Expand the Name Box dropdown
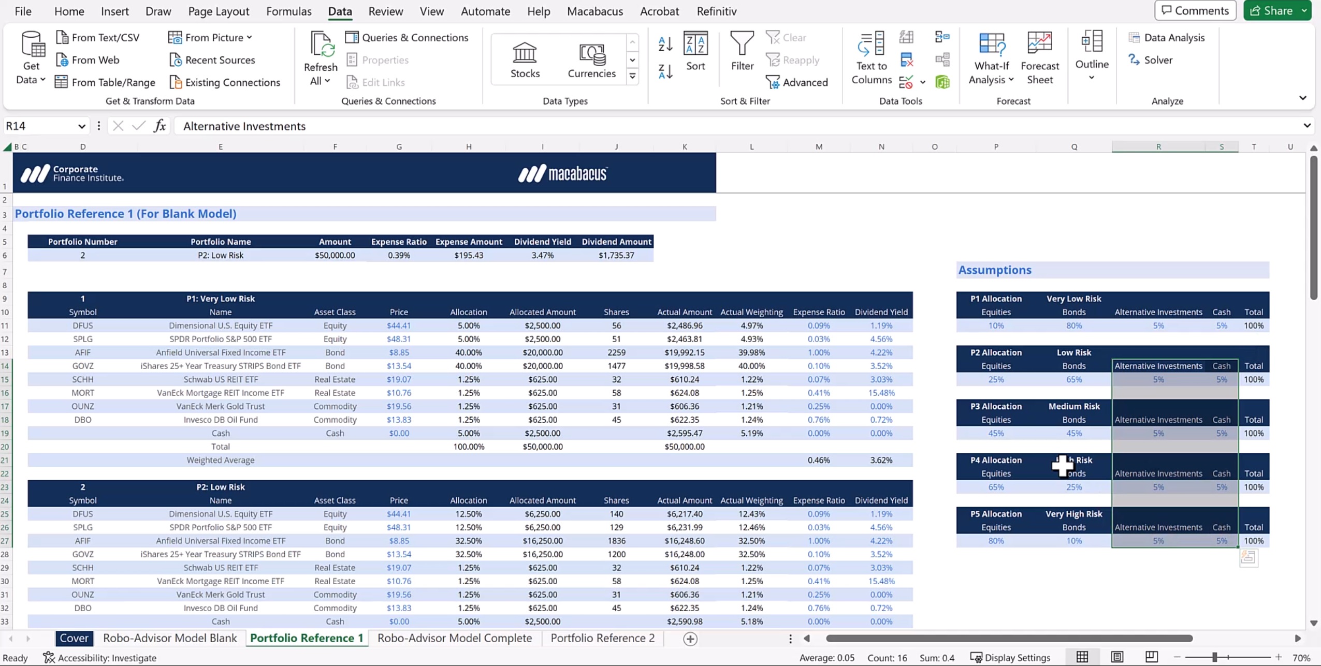Viewport: 1321px width, 666px height. (x=81, y=126)
